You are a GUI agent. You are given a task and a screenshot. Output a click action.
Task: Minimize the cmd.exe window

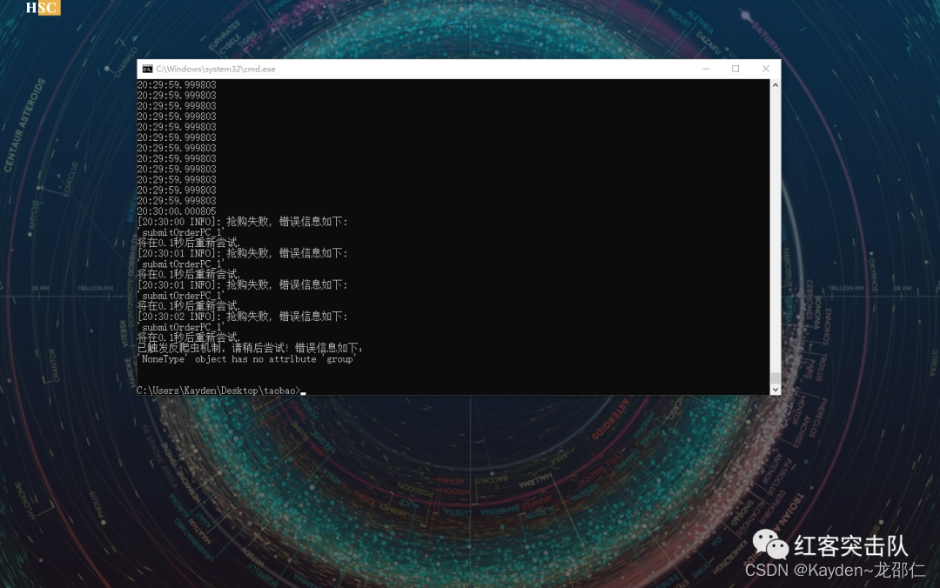[x=706, y=69]
